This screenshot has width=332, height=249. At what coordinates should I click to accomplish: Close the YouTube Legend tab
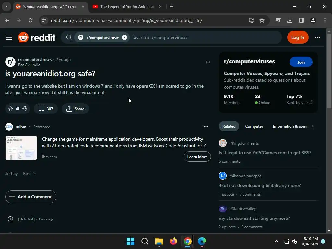[x=160, y=7]
